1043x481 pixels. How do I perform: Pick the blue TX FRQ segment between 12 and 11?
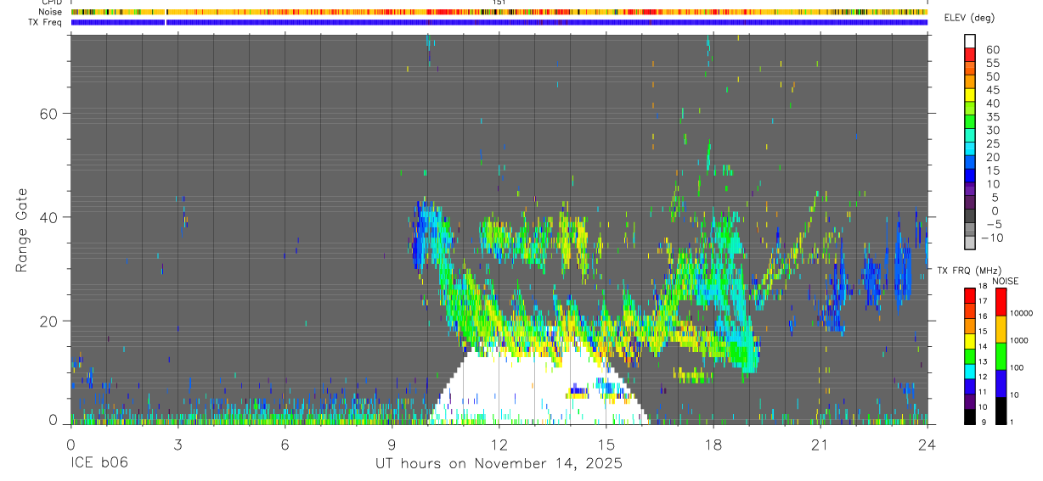[969, 387]
